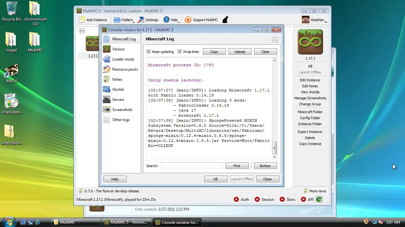Open the Version page in the sidebar
The width and height of the screenshot is (405, 227).
121,49
